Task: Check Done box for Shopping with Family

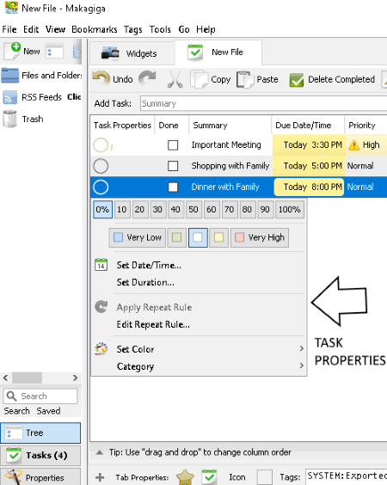Action: (x=173, y=166)
